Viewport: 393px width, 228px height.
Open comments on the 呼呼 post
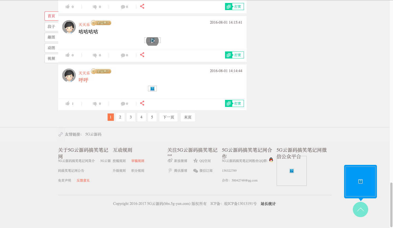123,104
